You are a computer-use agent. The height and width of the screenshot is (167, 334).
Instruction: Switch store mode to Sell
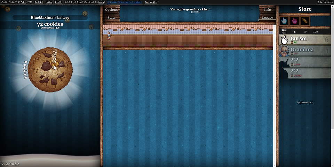tap(284, 33)
